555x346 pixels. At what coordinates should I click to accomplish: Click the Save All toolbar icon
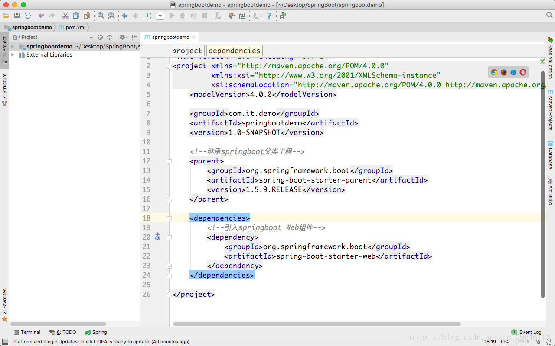17,16
